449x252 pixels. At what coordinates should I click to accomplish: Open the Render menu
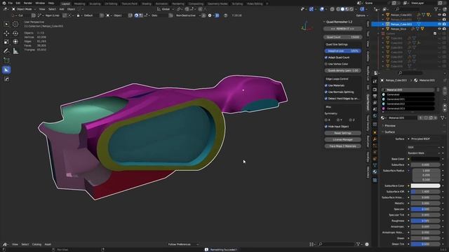[x=28, y=3]
